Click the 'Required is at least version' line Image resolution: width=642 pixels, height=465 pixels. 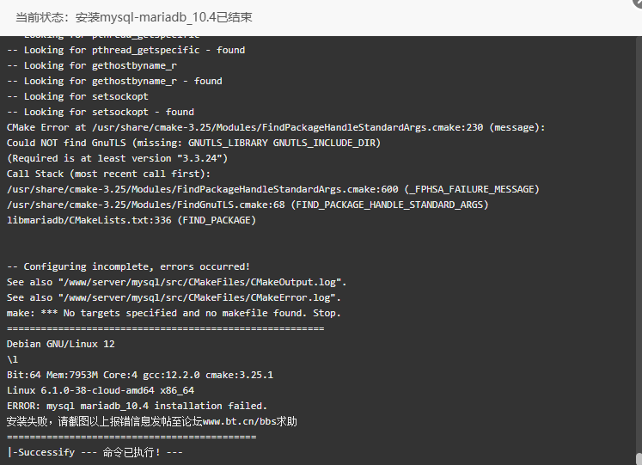(x=117, y=158)
